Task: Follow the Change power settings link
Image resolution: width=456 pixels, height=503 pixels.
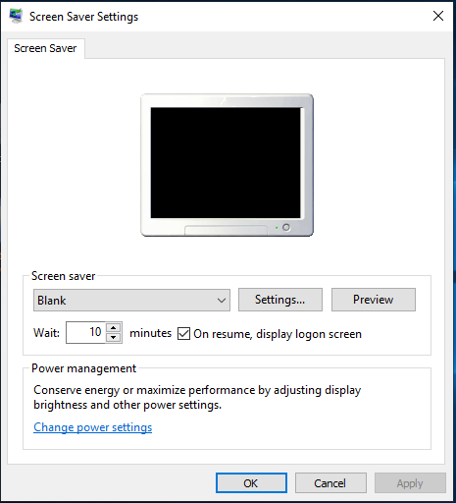Action: click(x=93, y=427)
